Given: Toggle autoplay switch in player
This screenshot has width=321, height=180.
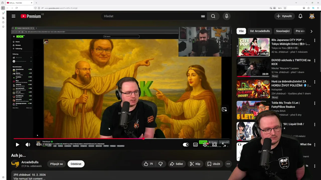Looking at the screenshot, I should (186, 144).
